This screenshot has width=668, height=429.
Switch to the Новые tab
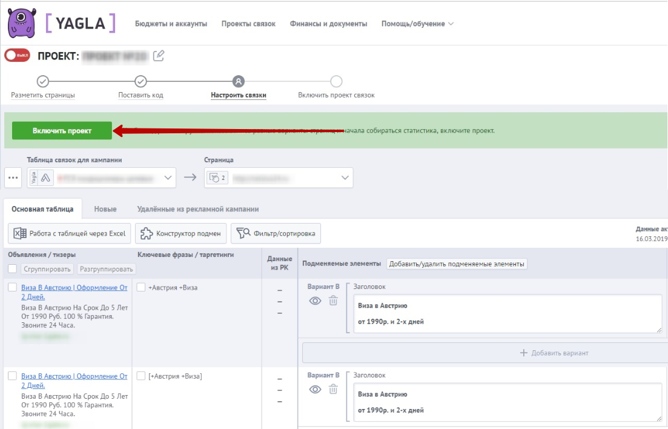pos(105,209)
